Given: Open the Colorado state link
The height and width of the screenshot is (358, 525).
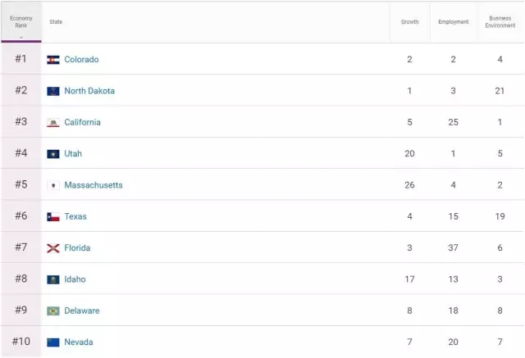Looking at the screenshot, I should pos(81,60).
